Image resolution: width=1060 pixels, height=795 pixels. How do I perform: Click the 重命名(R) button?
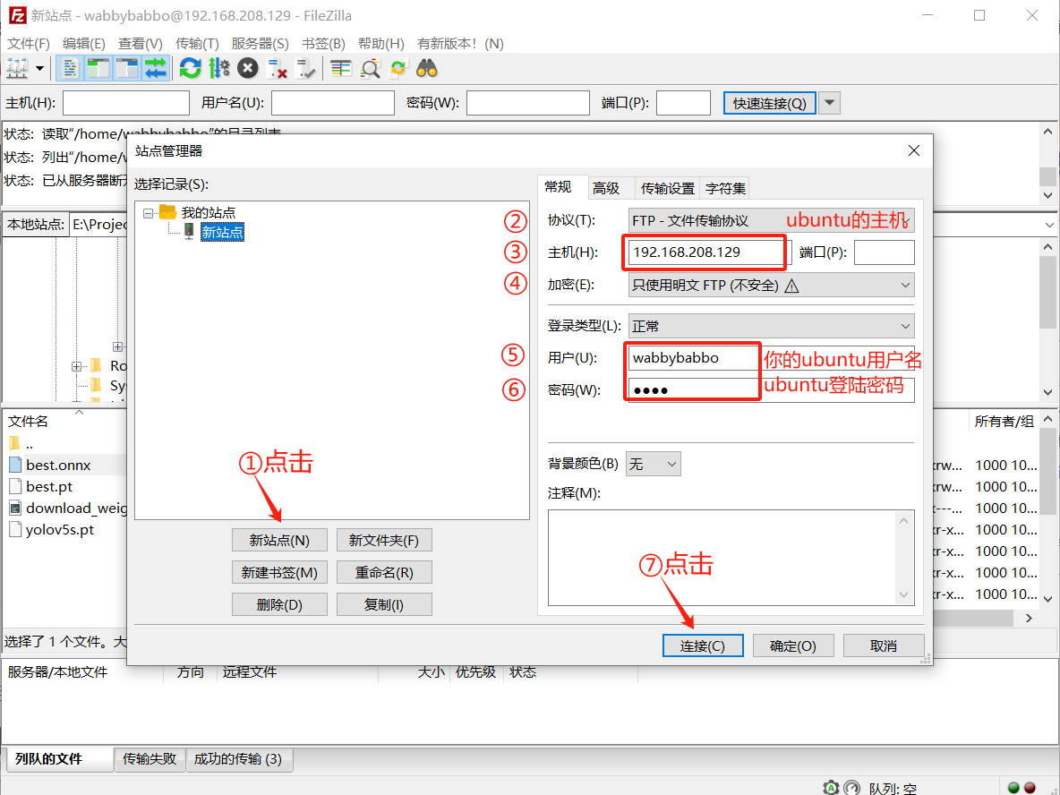pyautogui.click(x=384, y=573)
